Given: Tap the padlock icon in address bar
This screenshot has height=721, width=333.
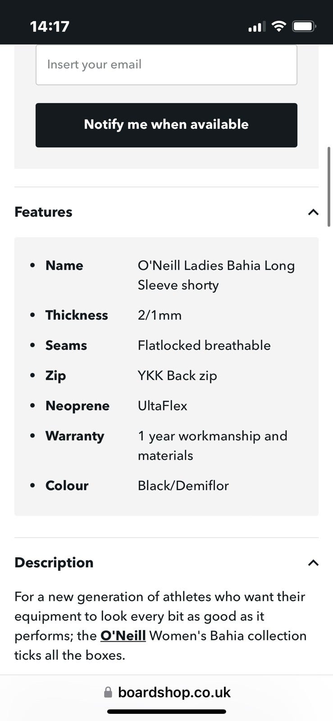Looking at the screenshot, I should tap(108, 692).
